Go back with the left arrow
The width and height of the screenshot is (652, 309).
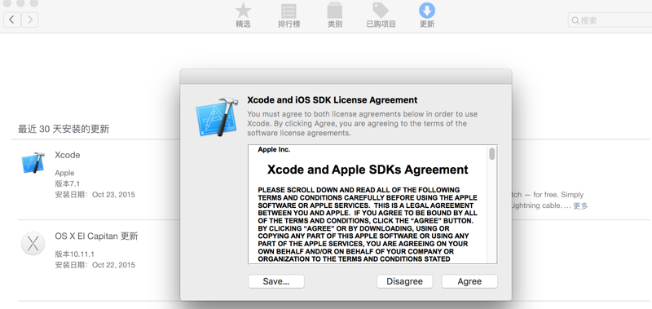point(12,20)
